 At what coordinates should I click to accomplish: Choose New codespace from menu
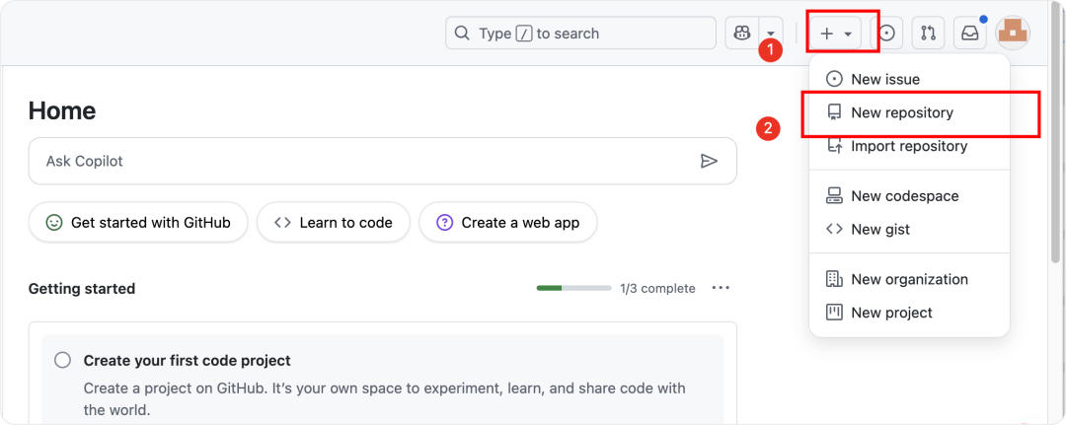click(904, 196)
